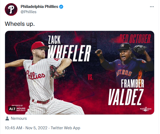
Task: Click the 'Wheels up.' tweet text
Action: coord(20,24)
